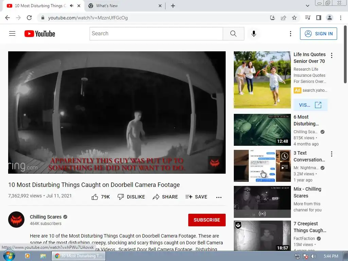
Task: Open the Chrome profile avatar
Action: (x=330, y=18)
